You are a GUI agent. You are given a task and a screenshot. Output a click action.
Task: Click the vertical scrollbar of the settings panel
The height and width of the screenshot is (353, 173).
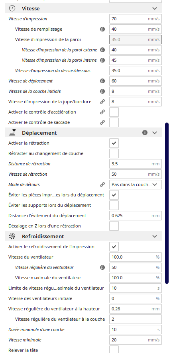click(x=167, y=203)
